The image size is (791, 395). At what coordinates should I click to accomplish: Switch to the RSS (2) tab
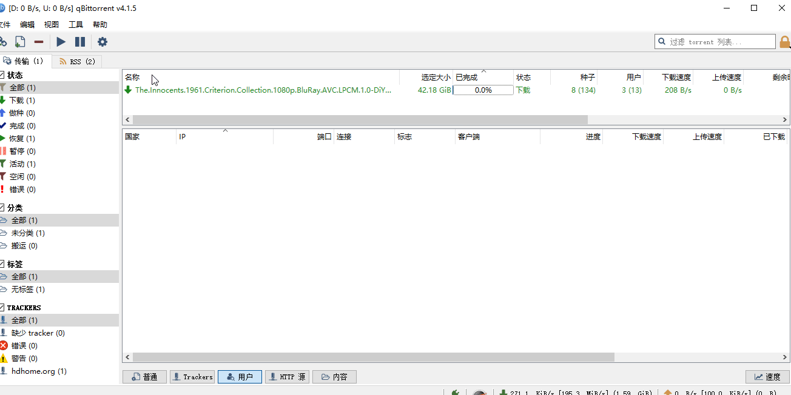(x=77, y=62)
